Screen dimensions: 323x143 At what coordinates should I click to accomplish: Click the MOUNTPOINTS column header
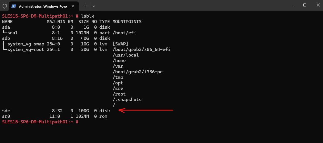pos(127,22)
